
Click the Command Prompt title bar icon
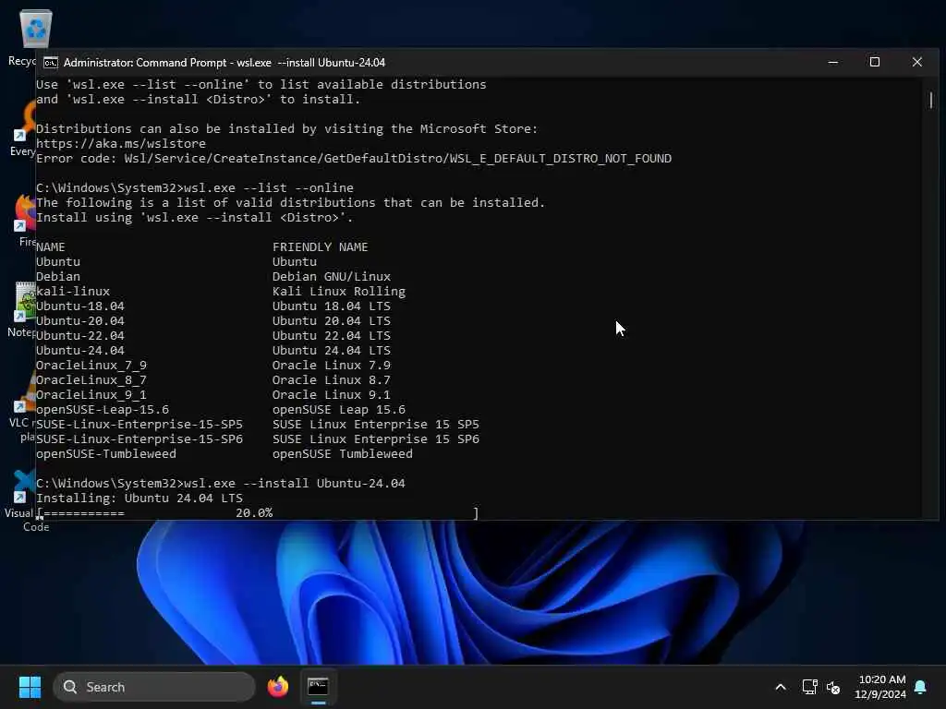coord(51,63)
